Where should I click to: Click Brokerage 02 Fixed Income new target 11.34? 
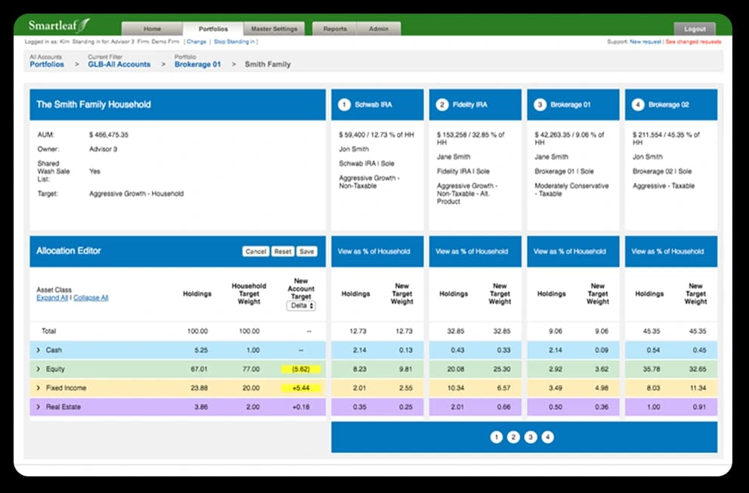(x=698, y=388)
